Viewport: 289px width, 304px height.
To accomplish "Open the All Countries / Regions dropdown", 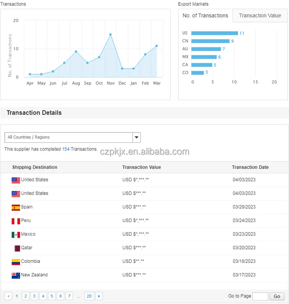I will (x=69, y=137).
